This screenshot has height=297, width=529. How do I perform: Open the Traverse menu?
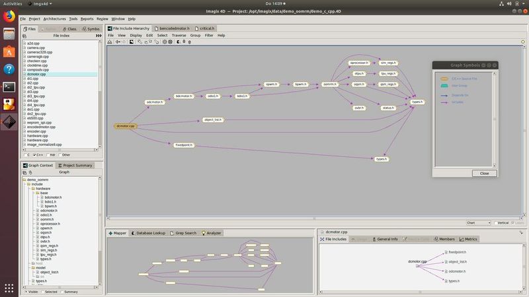point(179,36)
